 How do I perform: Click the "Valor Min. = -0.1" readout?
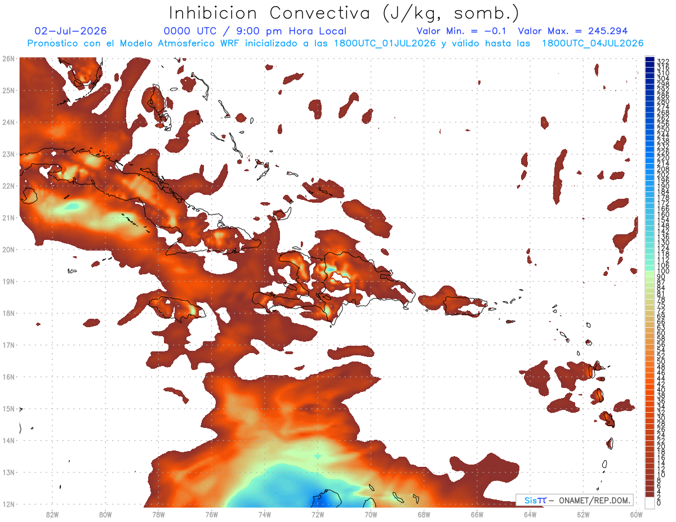(x=462, y=32)
